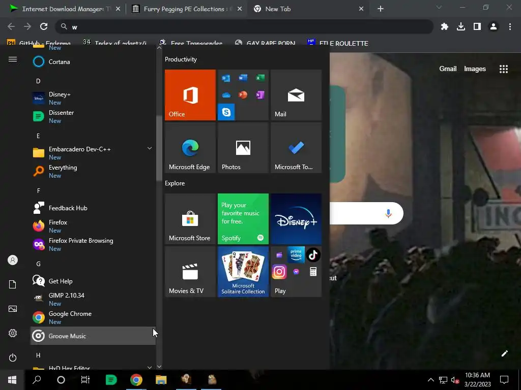Open Get Help app
The image size is (521, 390).
coord(93,281)
